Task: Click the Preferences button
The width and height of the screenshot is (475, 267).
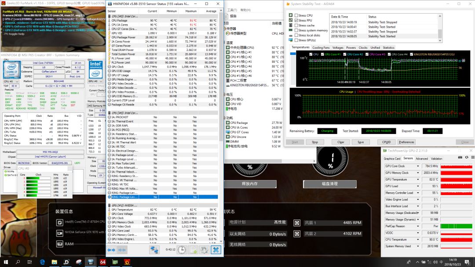Action: pyautogui.click(x=406, y=142)
